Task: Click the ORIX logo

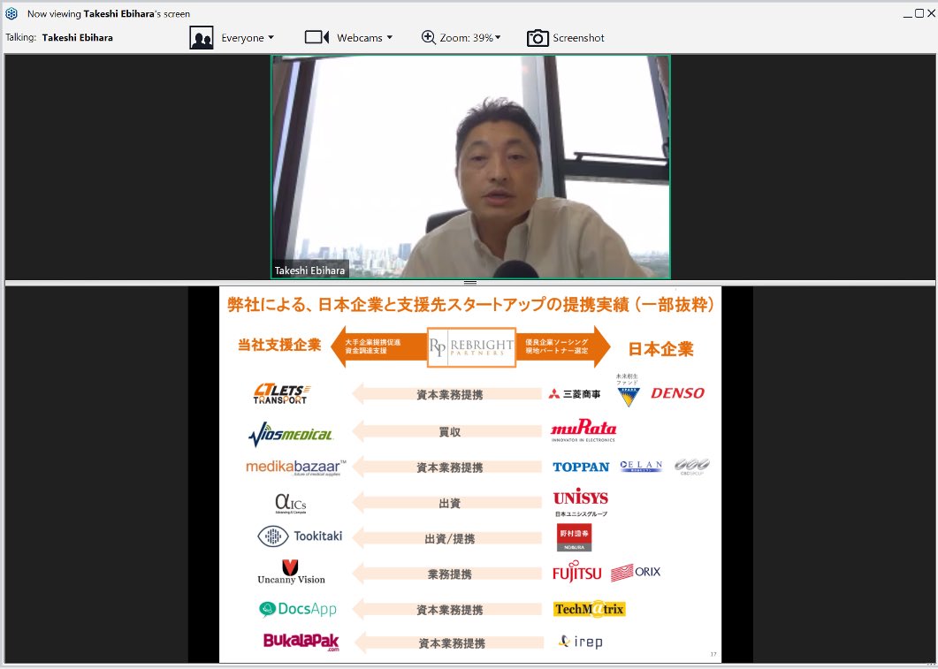Action: [636, 572]
